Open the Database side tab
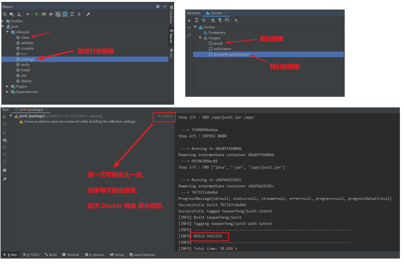 click(171, 15)
